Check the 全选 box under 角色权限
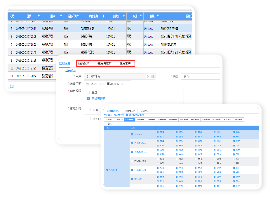The height and width of the screenshot is (197, 270). click(x=88, y=92)
